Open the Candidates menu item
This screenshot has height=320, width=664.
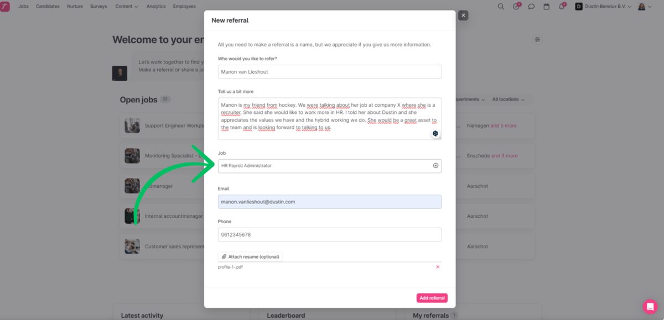(49, 7)
